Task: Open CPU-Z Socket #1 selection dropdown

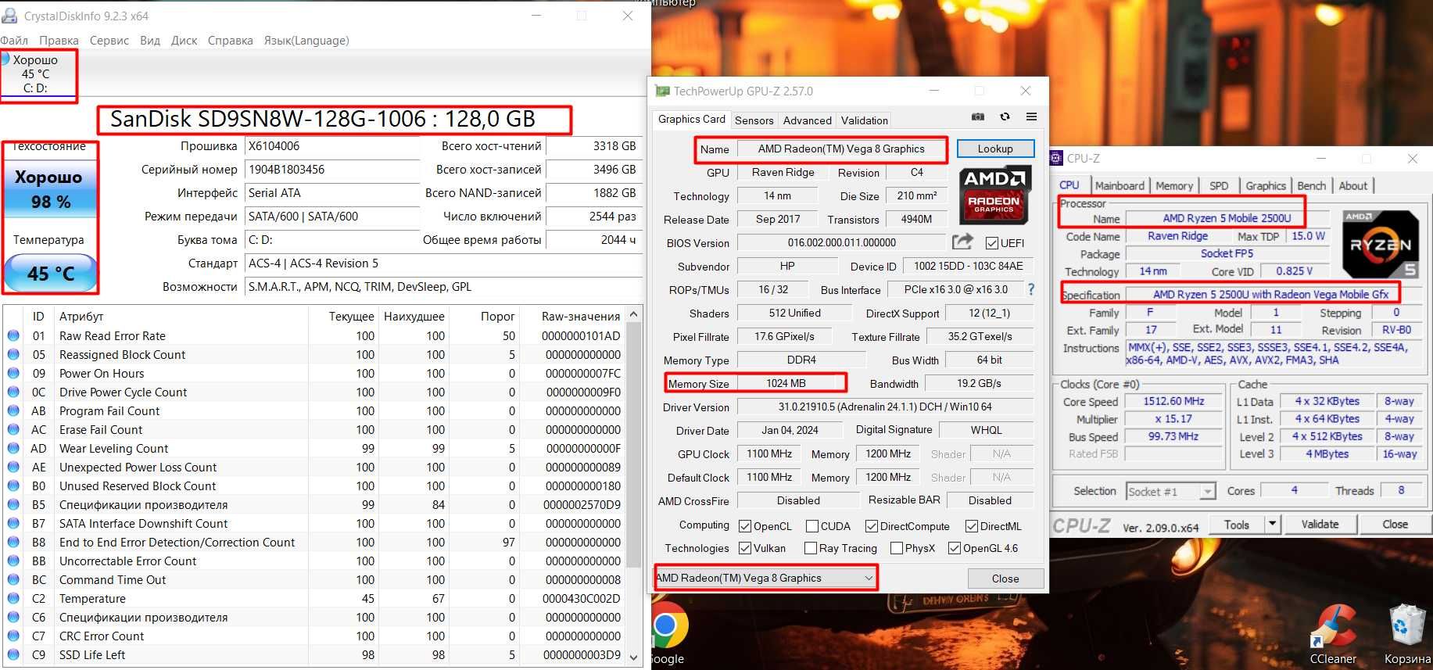Action: tap(1170, 491)
